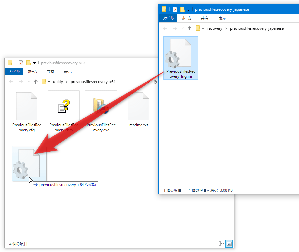Select PreviousFilesRecovery.chm help file icon
The image size is (299, 252).
[64, 106]
